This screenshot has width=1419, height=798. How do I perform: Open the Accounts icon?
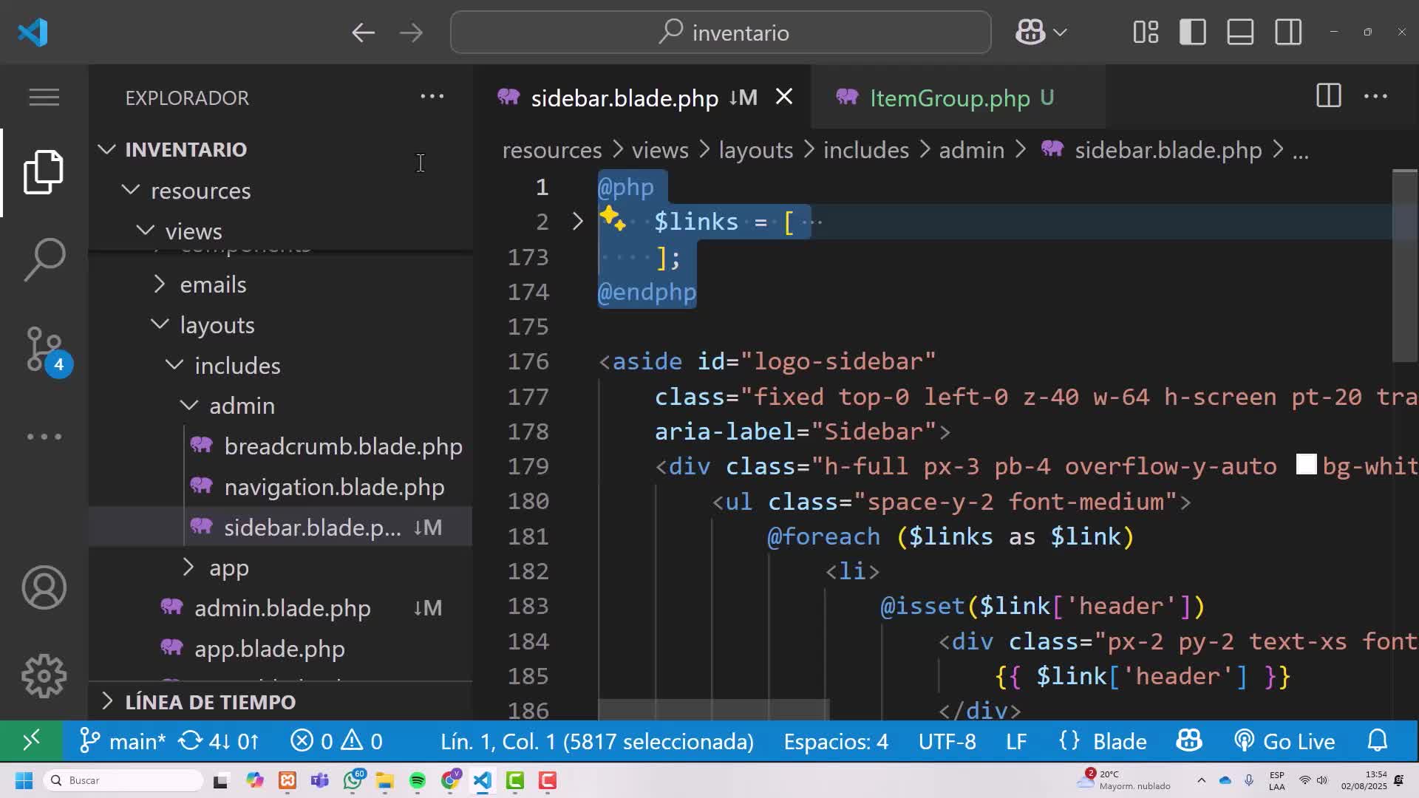coord(44,587)
